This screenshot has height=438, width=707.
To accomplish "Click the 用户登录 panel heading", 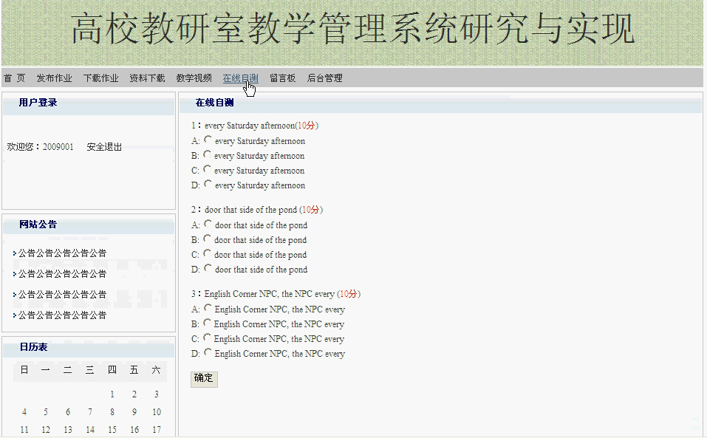I will pos(38,103).
